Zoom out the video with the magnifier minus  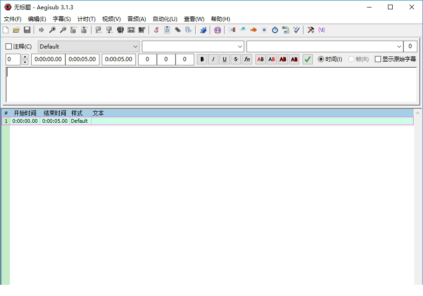(x=63, y=30)
